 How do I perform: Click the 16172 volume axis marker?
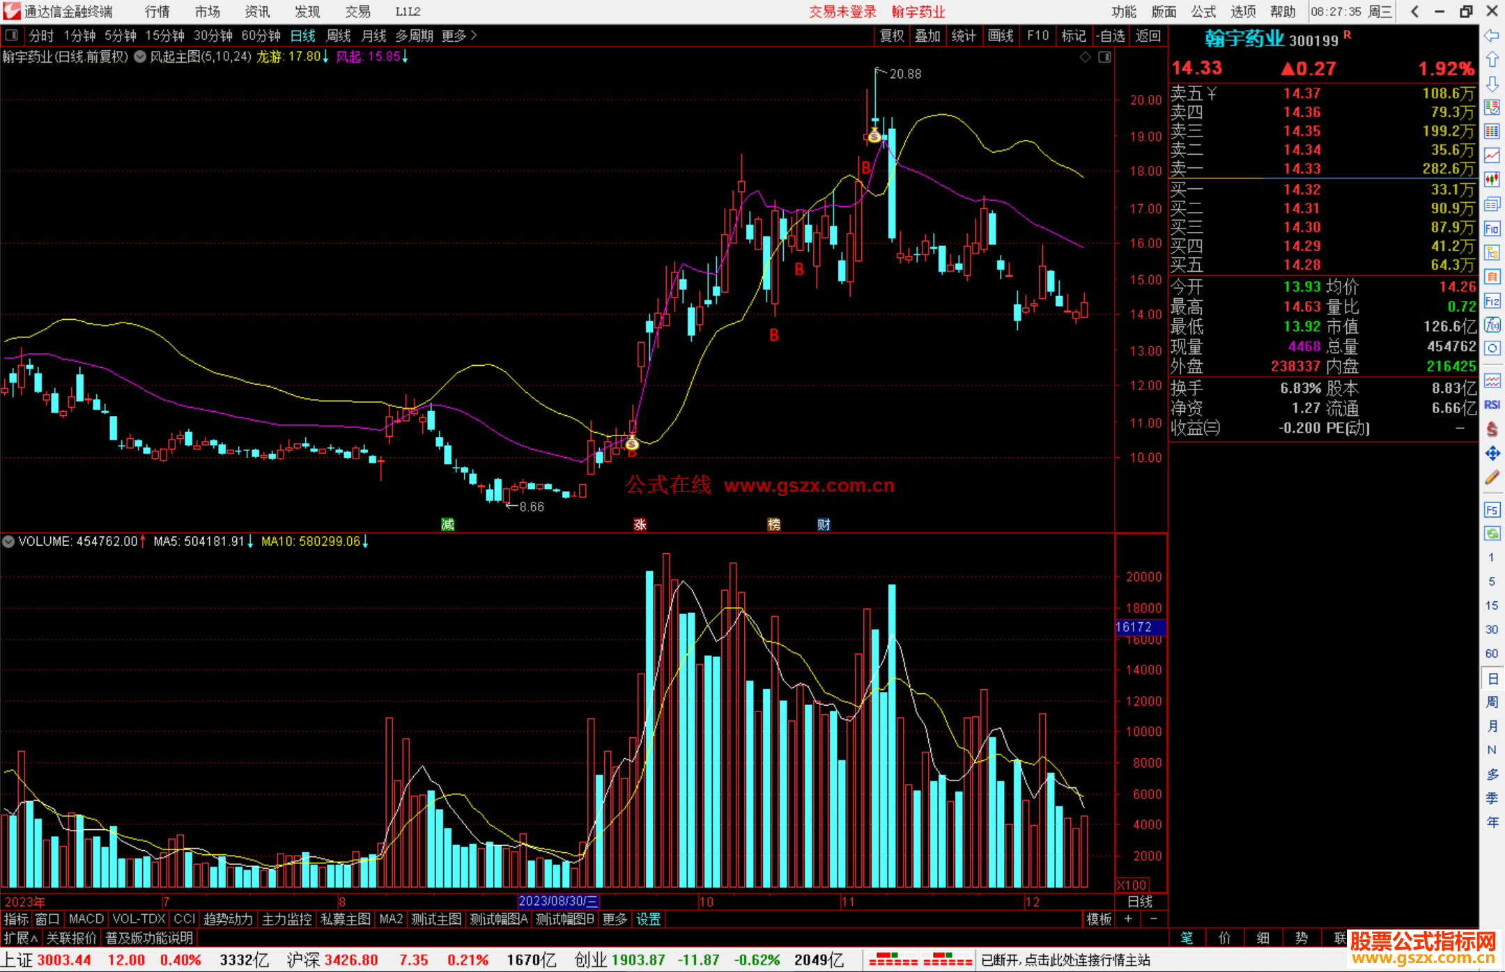(x=1140, y=627)
